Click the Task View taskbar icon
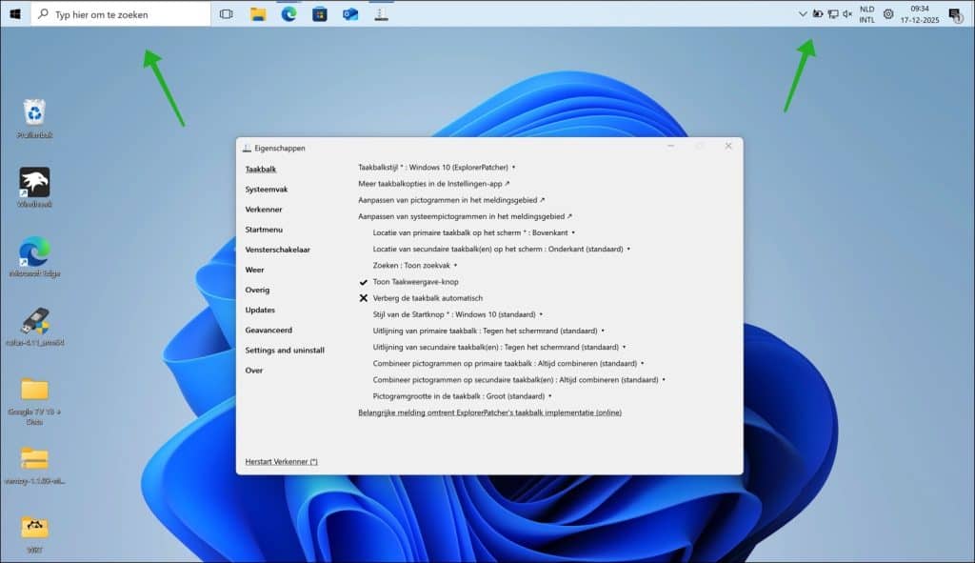This screenshot has width=975, height=563. tap(226, 14)
